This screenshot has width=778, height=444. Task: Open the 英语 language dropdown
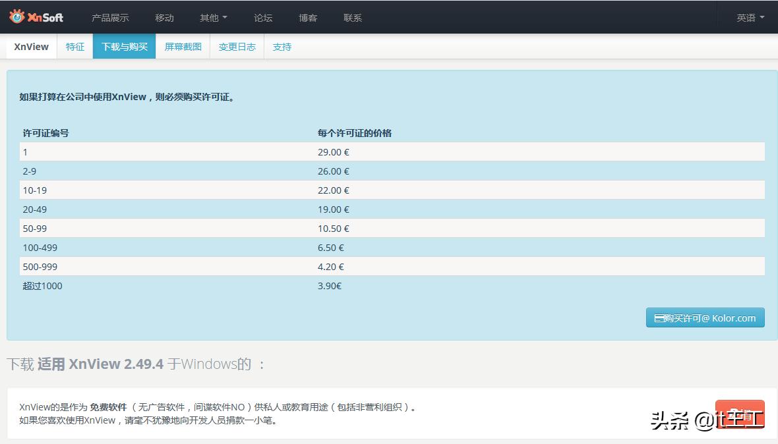(748, 18)
